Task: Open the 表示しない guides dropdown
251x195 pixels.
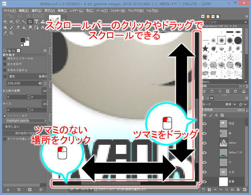Action: [25, 126]
